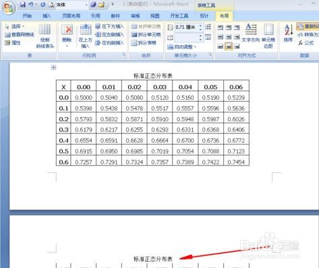Viewport: 319px width, 268px height.
Task: Click 拆分单元格 (Split Cells)
Action: point(146,34)
